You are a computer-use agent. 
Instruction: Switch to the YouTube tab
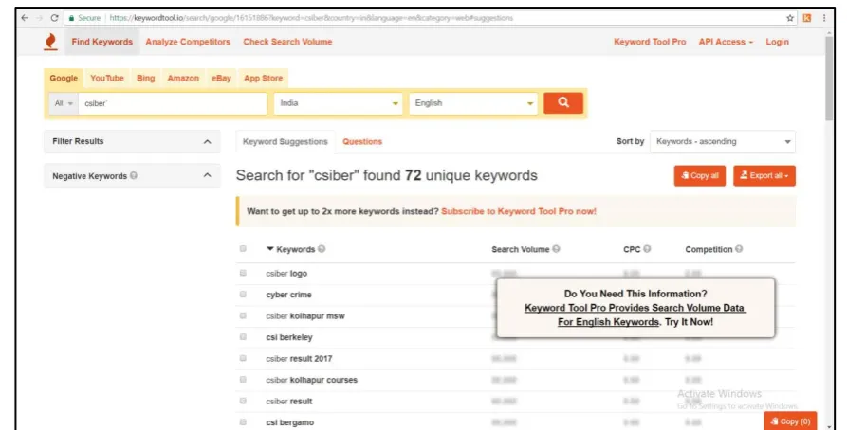(x=107, y=78)
